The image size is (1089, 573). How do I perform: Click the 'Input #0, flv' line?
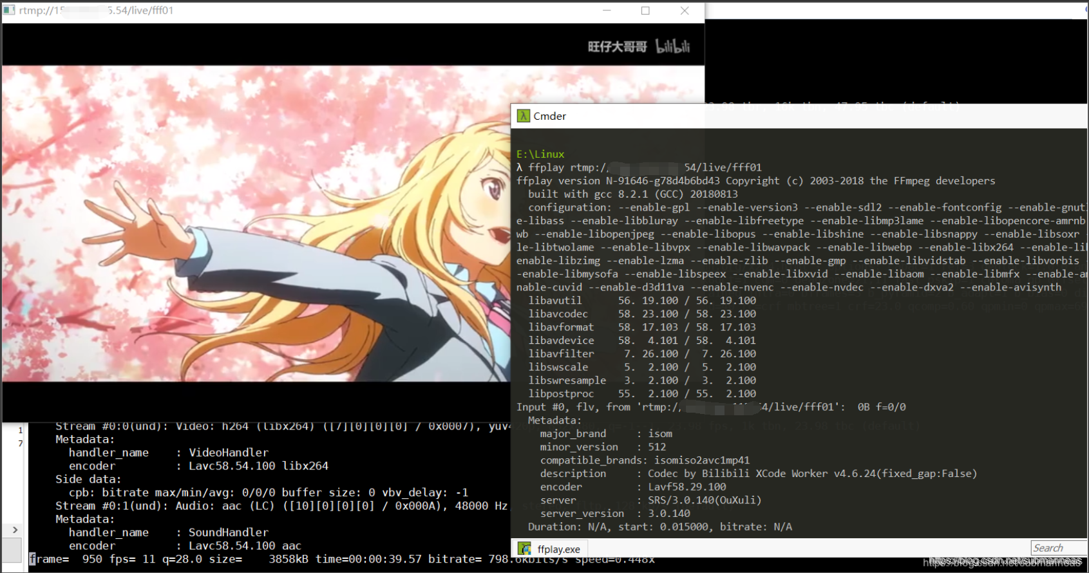click(711, 407)
